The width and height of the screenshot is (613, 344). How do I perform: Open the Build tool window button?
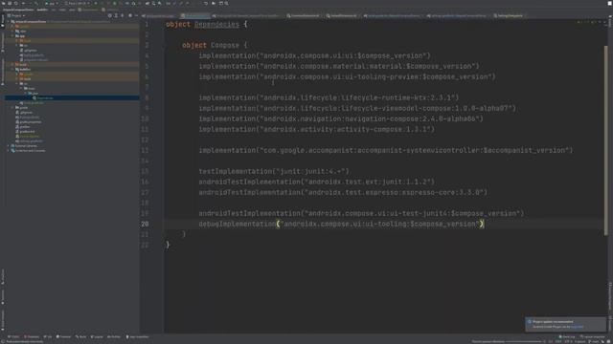pyautogui.click(x=80, y=336)
